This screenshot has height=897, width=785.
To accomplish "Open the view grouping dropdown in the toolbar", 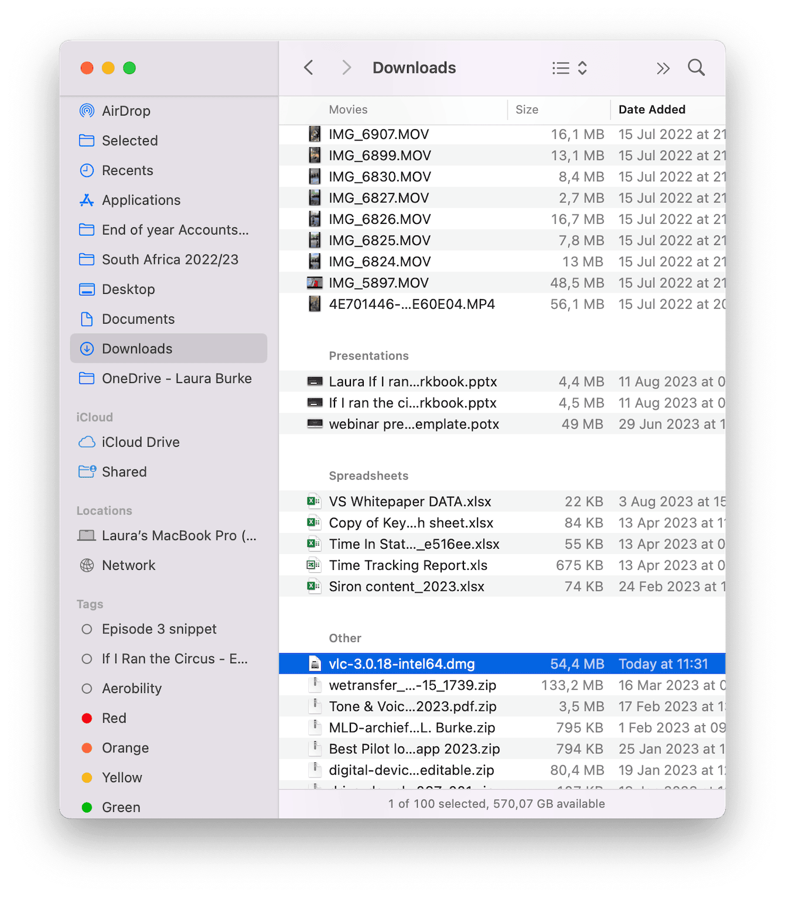I will coord(569,67).
